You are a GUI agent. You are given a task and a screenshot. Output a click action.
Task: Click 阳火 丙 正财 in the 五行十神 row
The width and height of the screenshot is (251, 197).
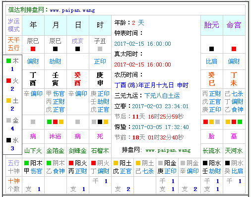(x=78, y=167)
